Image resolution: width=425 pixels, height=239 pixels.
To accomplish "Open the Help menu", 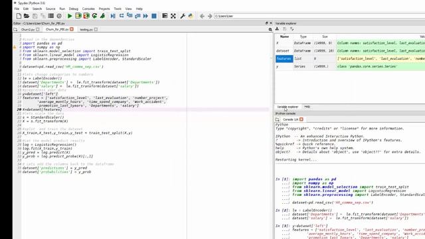I will tap(139, 9).
